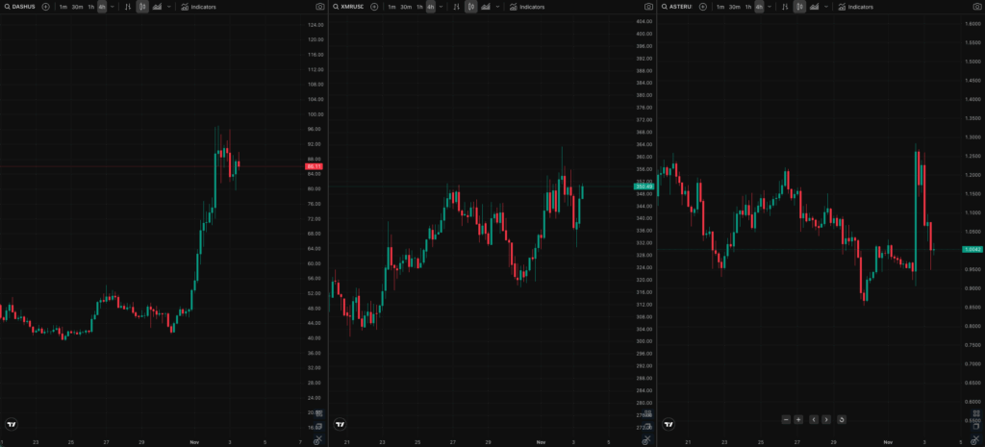This screenshot has width=985, height=447.
Task: Select the 30m timeframe on the DASH chart
Action: point(77,7)
